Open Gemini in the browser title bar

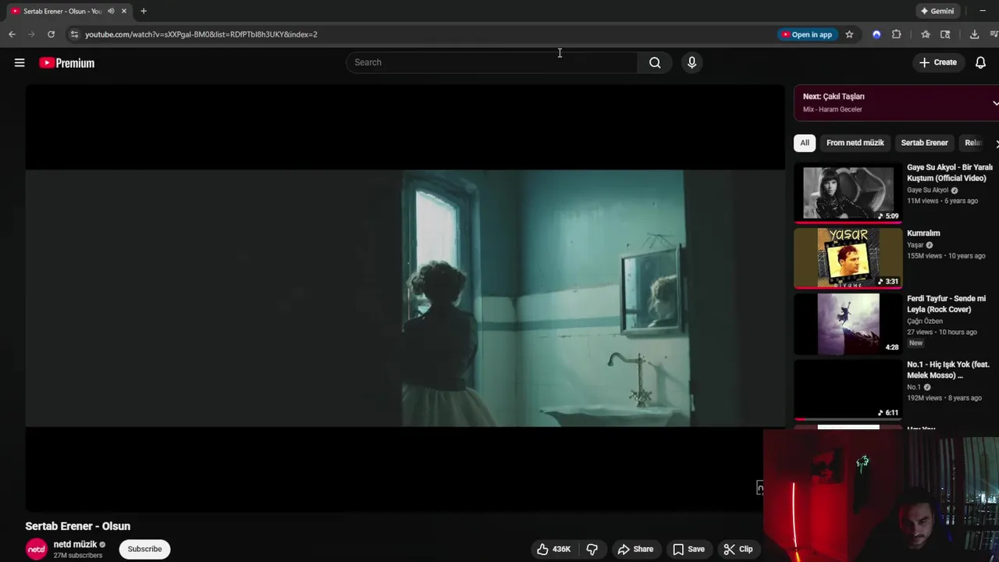pos(937,11)
